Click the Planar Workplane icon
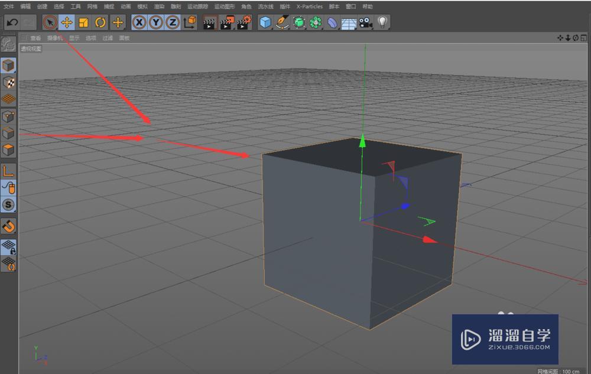Screen dimensions: 591x374 8,264
